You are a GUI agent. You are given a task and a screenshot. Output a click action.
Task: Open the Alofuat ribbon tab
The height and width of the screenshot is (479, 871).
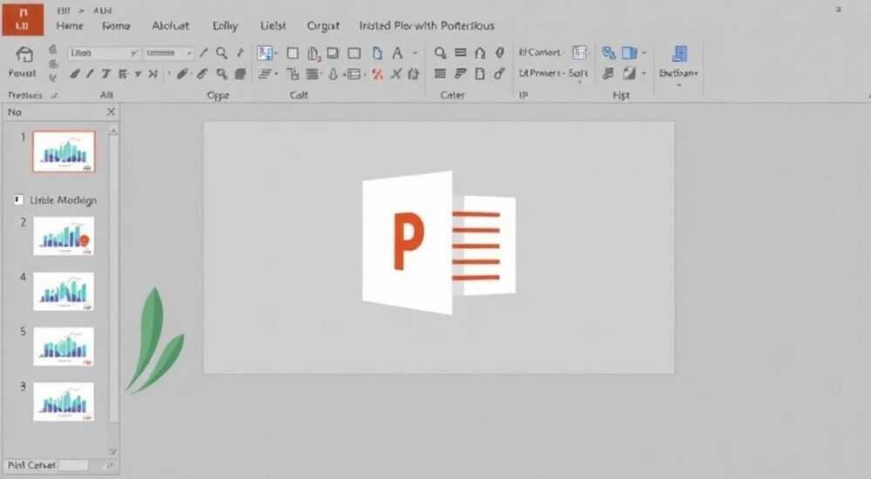click(171, 25)
